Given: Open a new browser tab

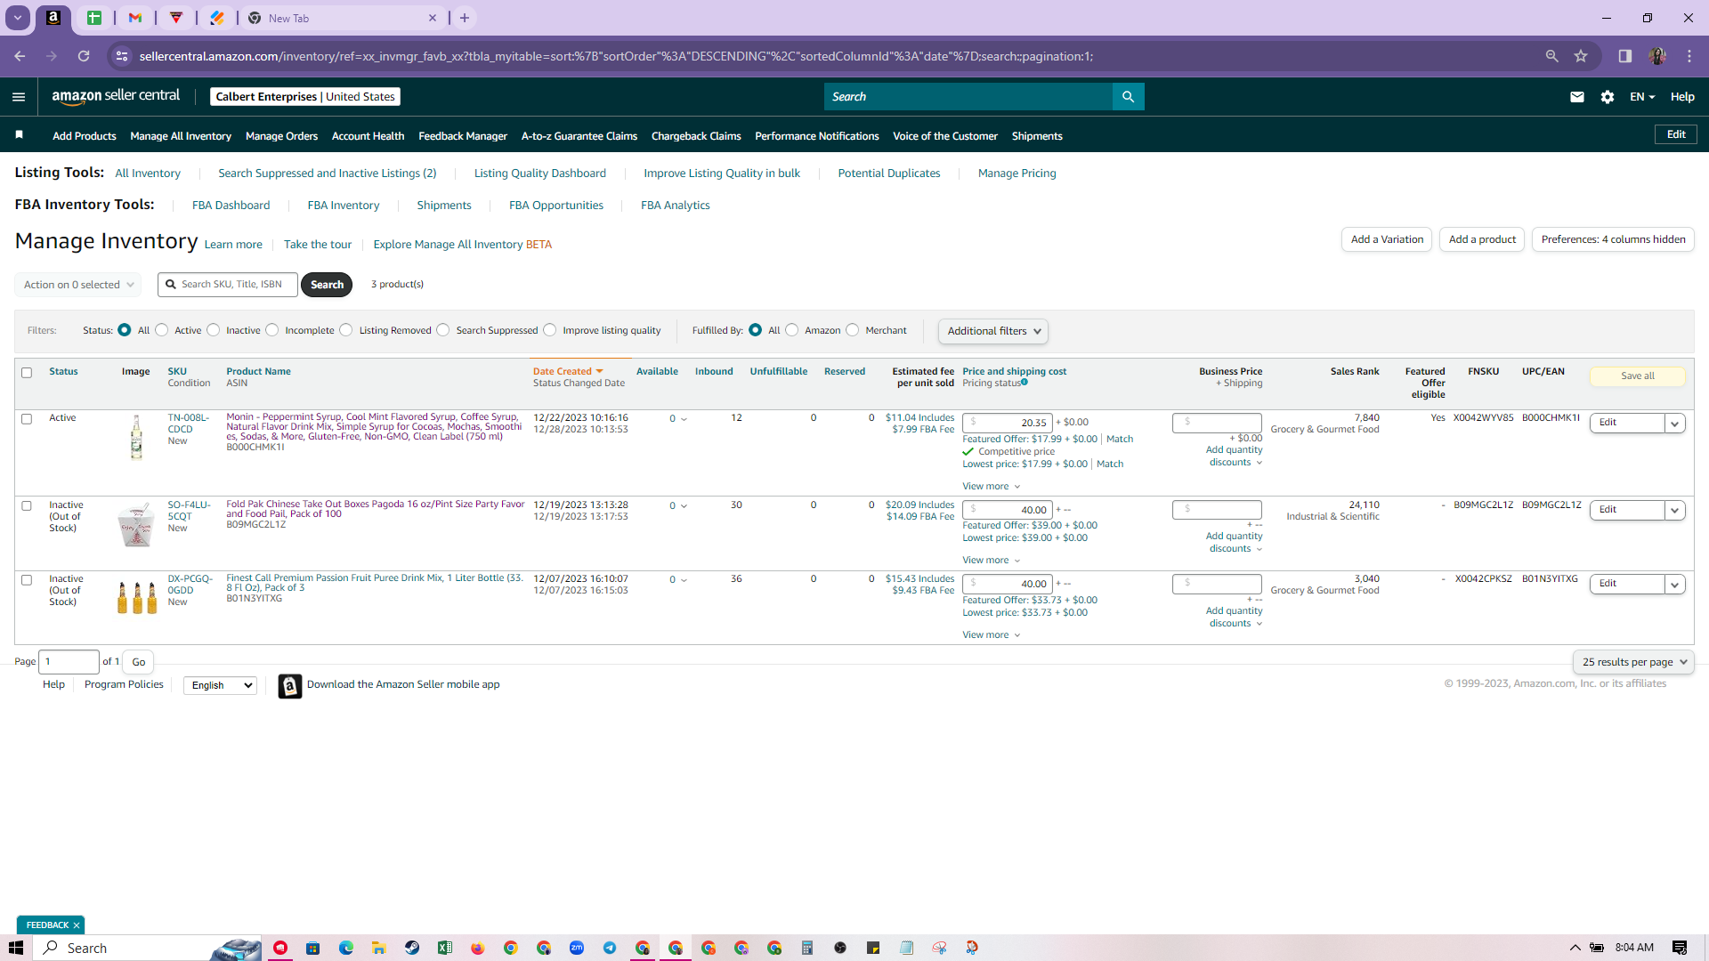Looking at the screenshot, I should pos(465,18).
